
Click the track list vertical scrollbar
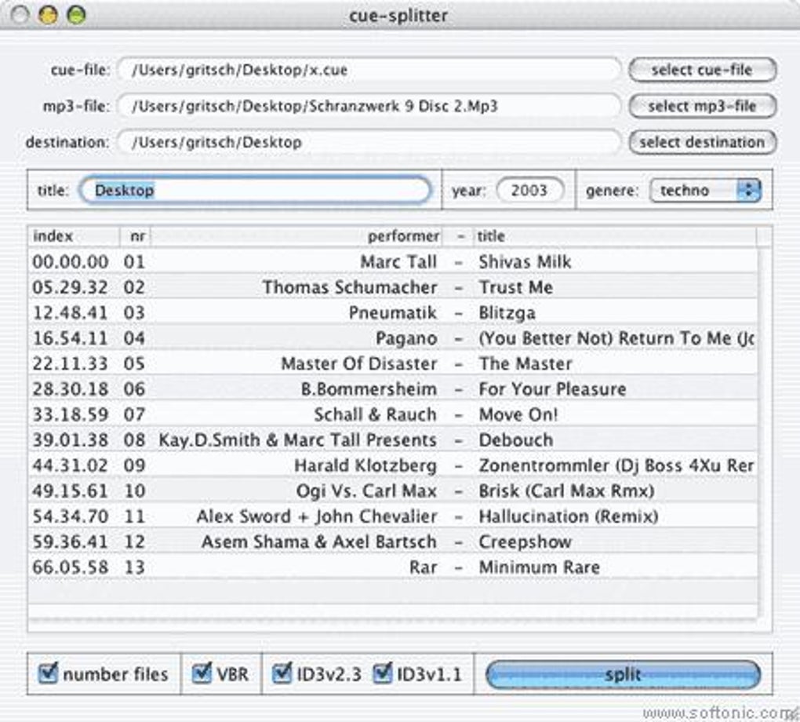coord(764,433)
